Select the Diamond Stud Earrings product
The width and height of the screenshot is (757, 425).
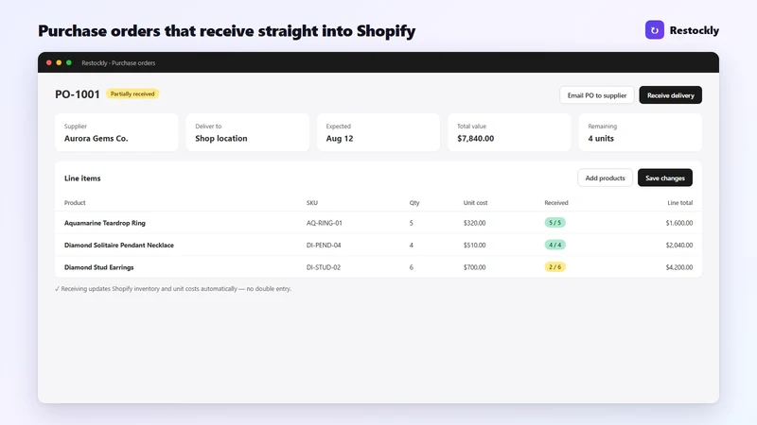[x=99, y=267]
